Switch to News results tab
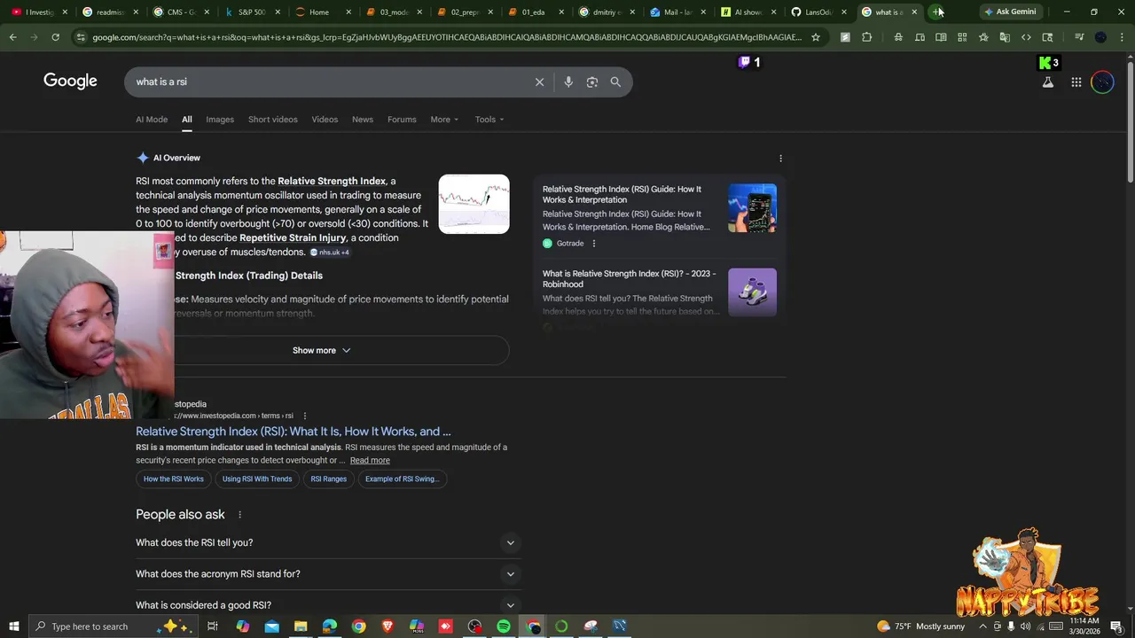The width and height of the screenshot is (1135, 638). (363, 120)
